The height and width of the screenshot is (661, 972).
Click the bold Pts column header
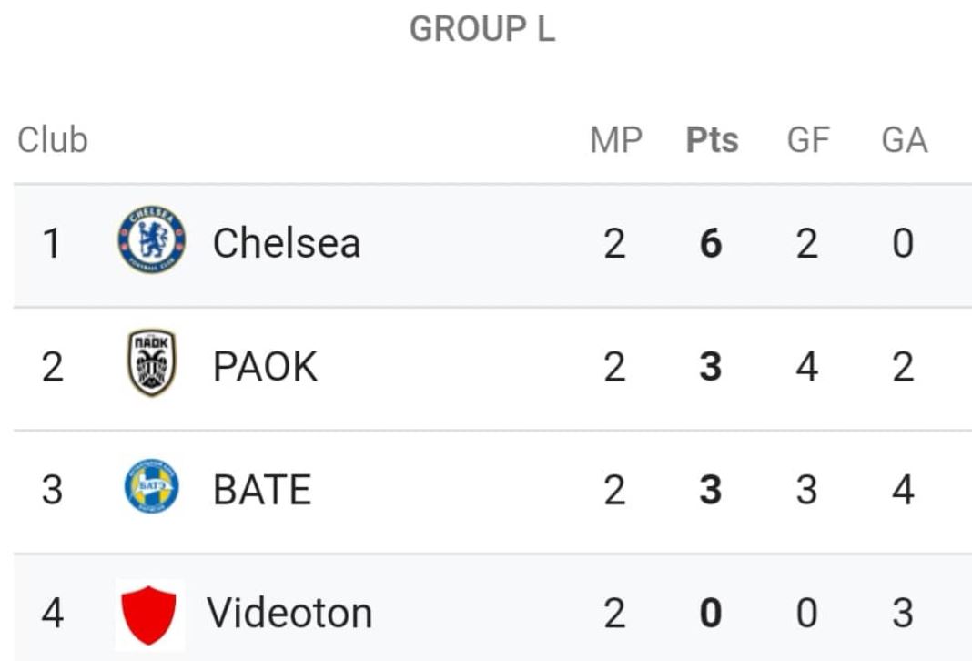pos(713,140)
